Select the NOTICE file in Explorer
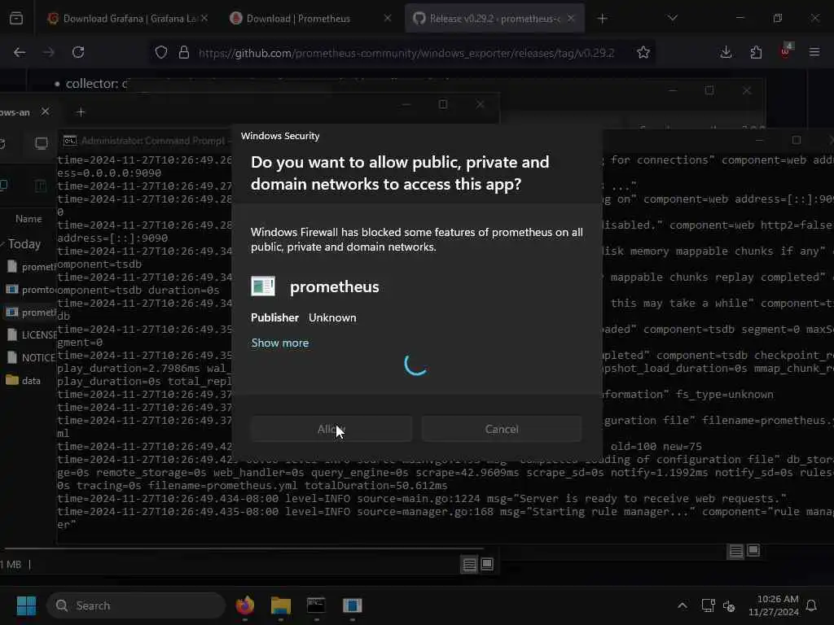 pyautogui.click(x=31, y=358)
